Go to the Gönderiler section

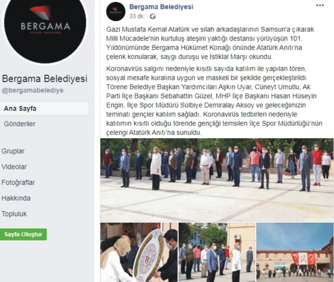click(x=20, y=124)
